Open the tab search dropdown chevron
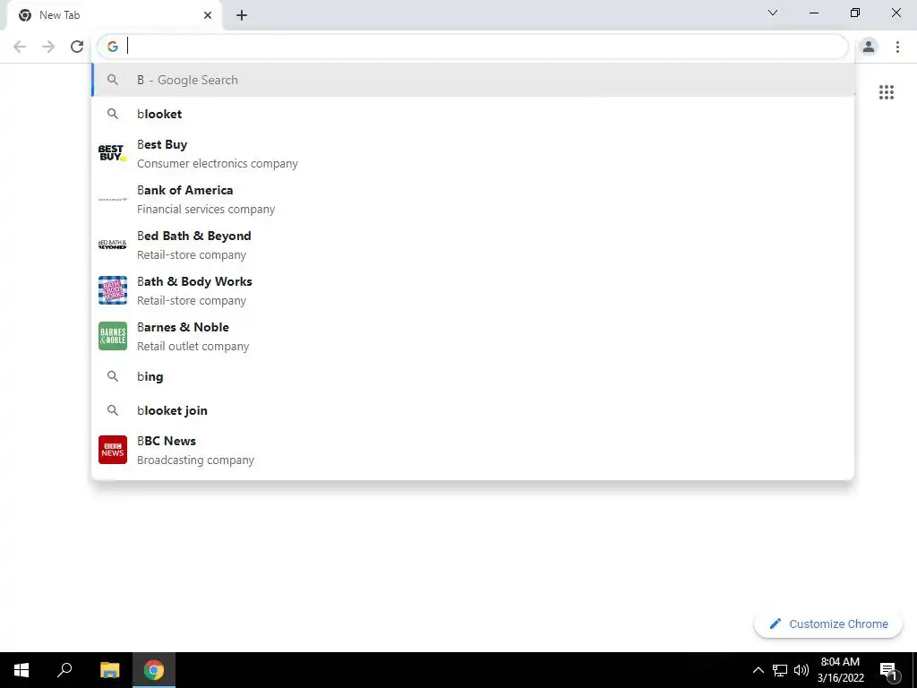 773,13
